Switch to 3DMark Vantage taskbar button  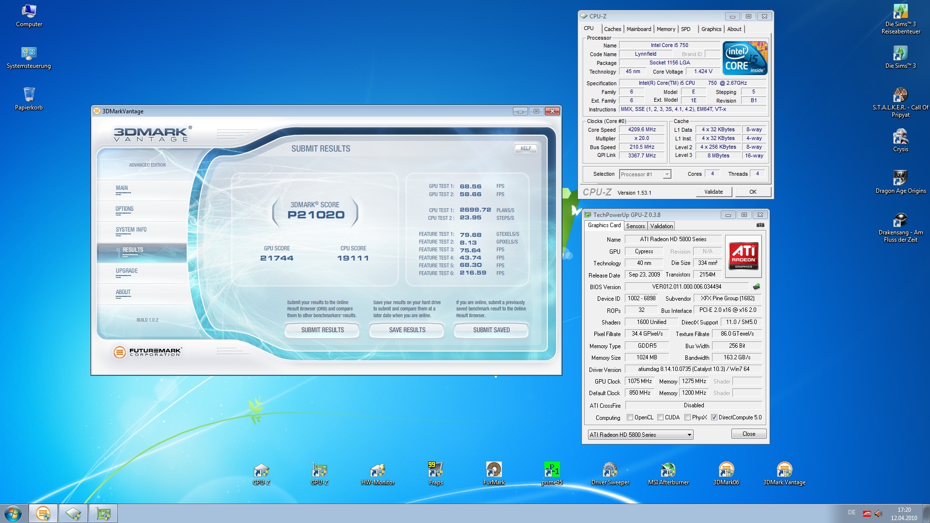tap(43, 513)
